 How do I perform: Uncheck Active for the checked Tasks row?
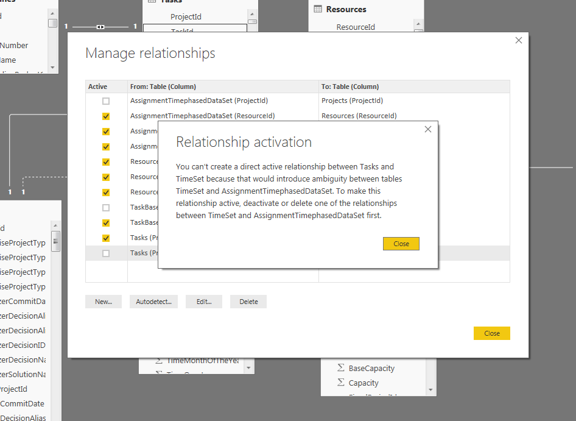[106, 238]
